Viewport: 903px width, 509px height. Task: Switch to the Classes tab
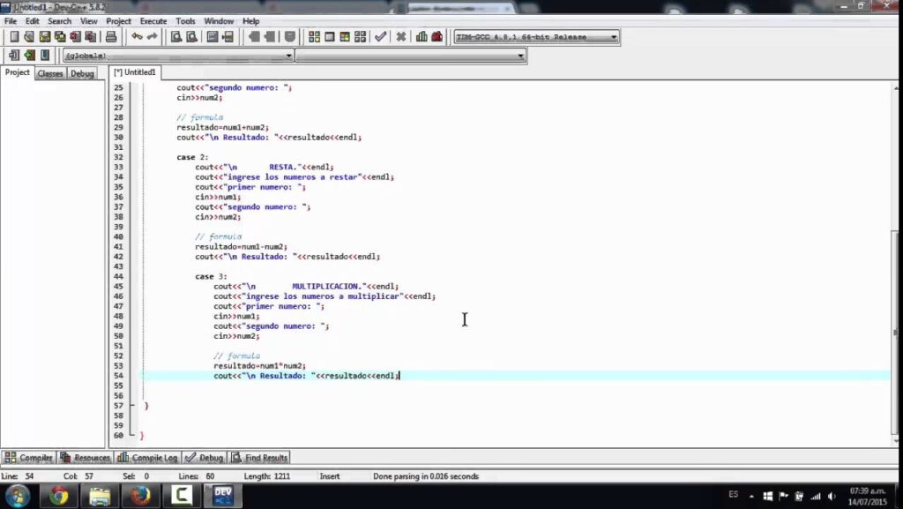pyautogui.click(x=50, y=73)
